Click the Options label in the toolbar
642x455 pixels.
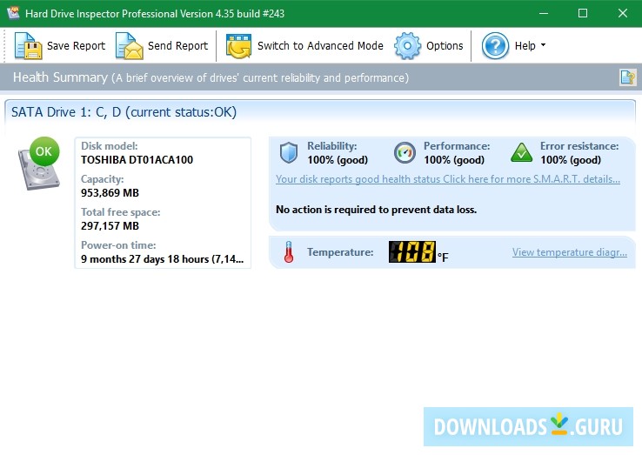(445, 45)
